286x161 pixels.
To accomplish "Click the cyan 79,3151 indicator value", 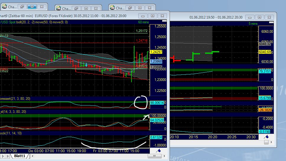I will [x=265, y=71].
